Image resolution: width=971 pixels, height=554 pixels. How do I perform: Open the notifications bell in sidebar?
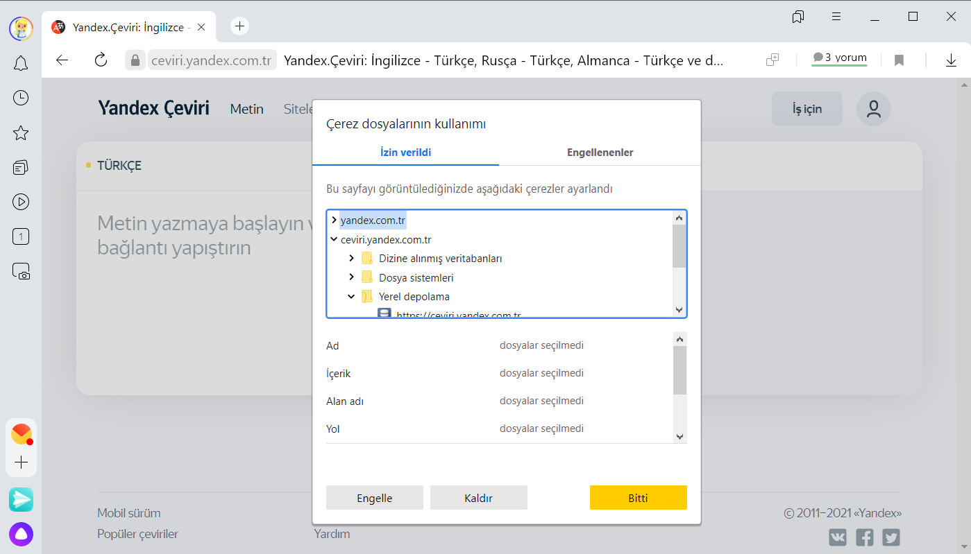(x=21, y=63)
